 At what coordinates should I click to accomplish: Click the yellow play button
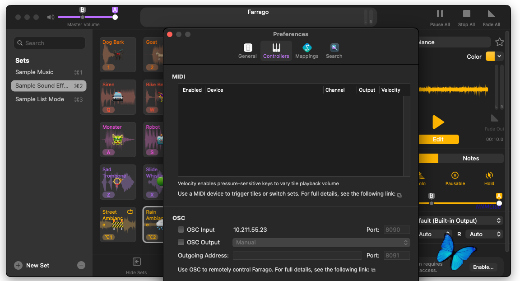tap(438, 122)
